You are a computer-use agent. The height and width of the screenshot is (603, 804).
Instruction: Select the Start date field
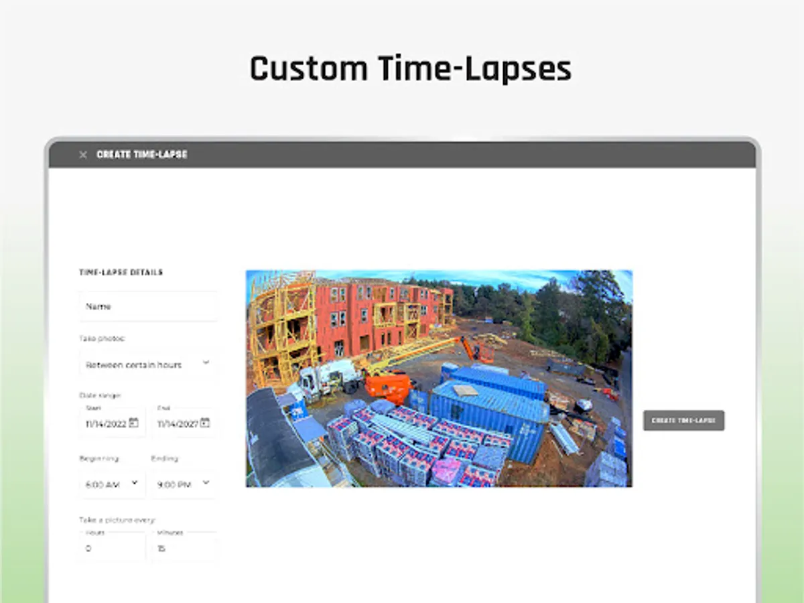(112, 423)
